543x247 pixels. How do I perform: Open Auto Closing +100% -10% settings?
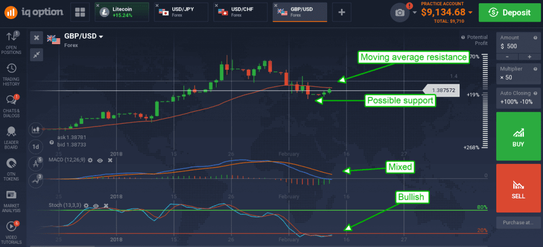pyautogui.click(x=519, y=98)
